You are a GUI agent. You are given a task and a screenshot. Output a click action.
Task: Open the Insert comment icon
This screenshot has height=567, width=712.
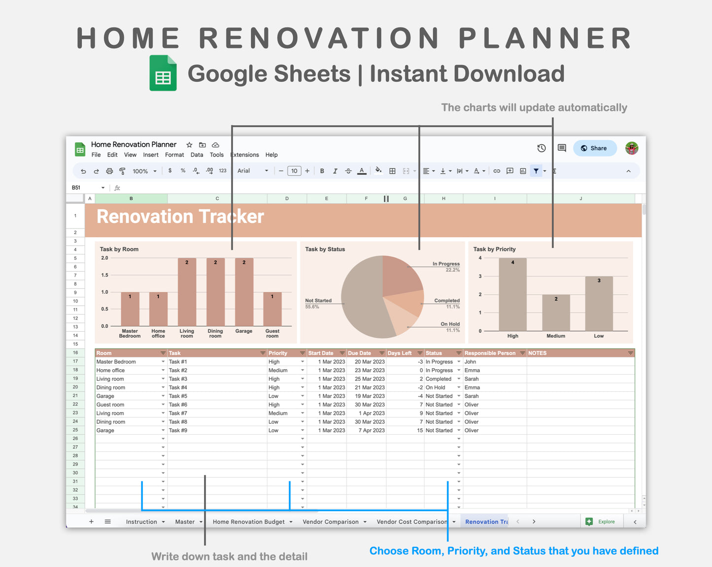click(x=509, y=171)
